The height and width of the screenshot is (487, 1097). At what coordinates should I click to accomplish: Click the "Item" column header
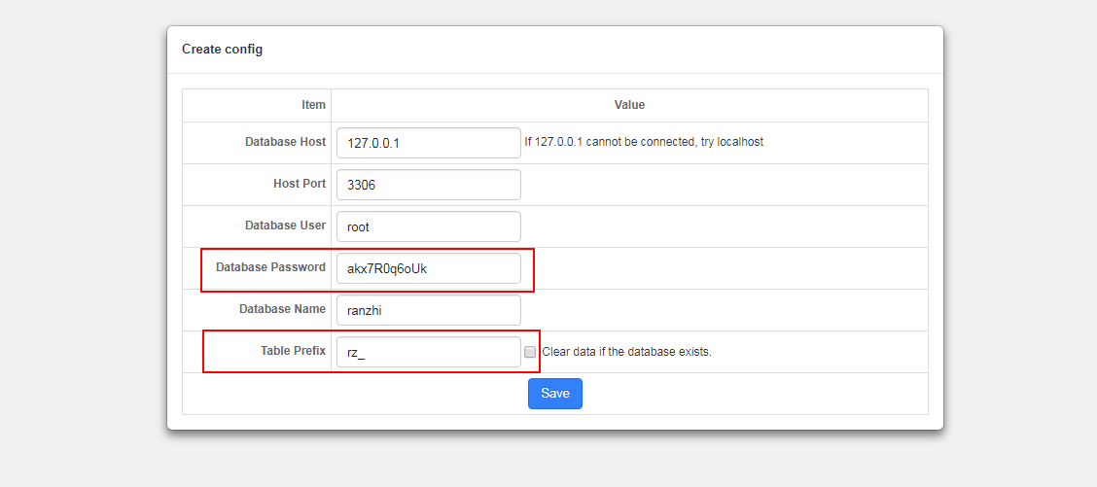click(313, 105)
